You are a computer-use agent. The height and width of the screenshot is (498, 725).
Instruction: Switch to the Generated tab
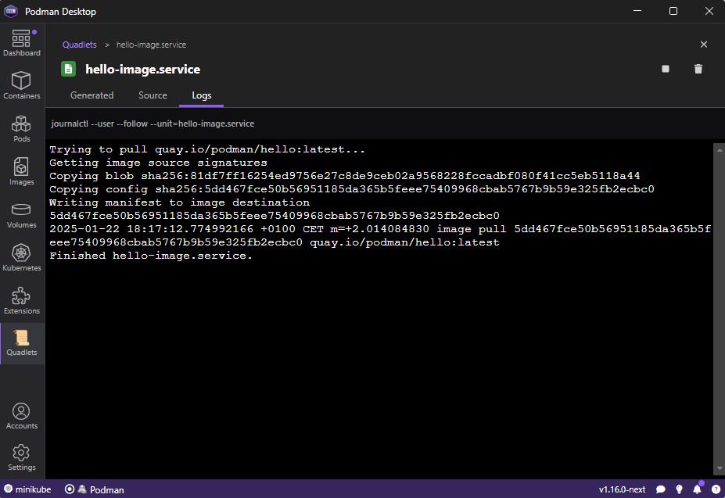point(92,95)
